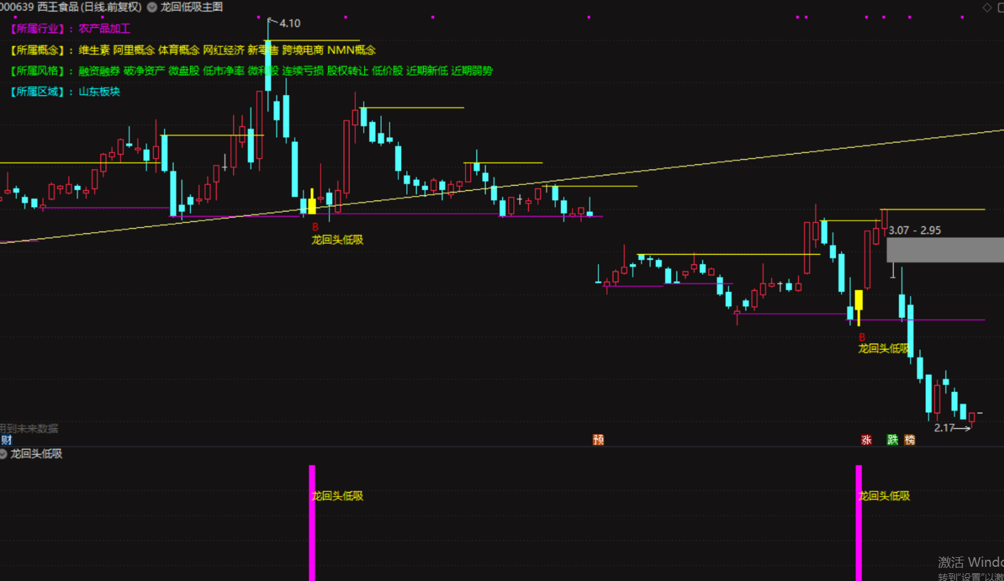This screenshot has height=581, width=1004.
Task: Select the first yellow 龙回头低吸 signal candle
Action: pyautogui.click(x=312, y=202)
